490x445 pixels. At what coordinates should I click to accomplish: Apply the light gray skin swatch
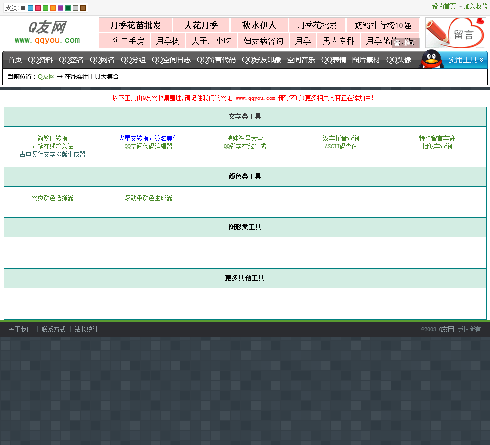click(75, 8)
